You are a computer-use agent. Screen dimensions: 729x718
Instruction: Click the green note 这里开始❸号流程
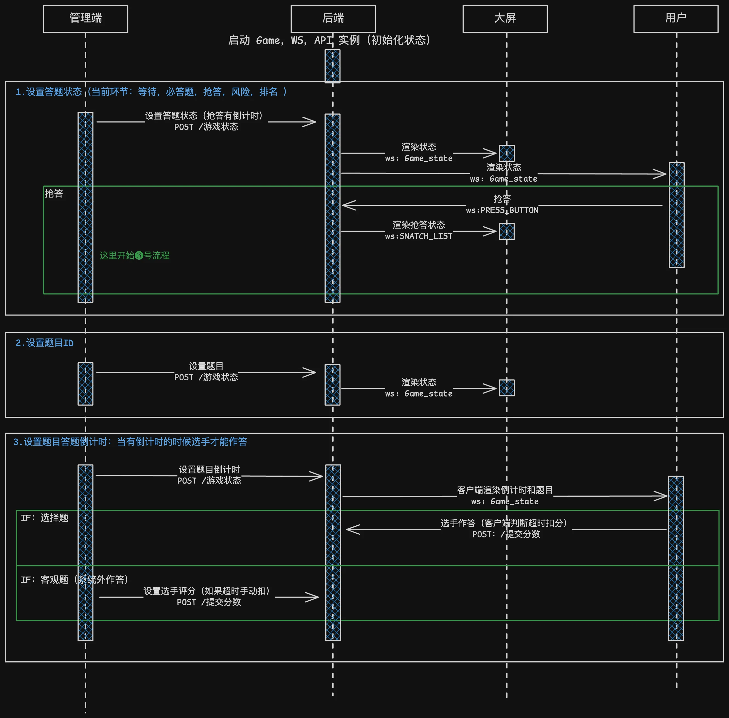[x=134, y=255]
